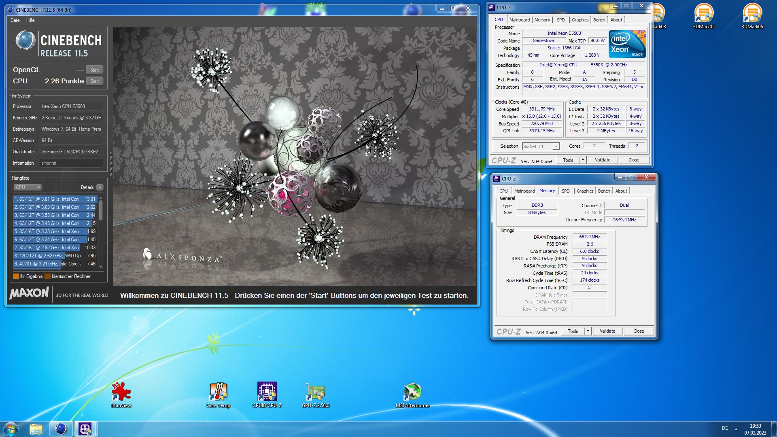The width and height of the screenshot is (777, 437).
Task: Select ranking row 1 with score 13.01
Action: 55,199
